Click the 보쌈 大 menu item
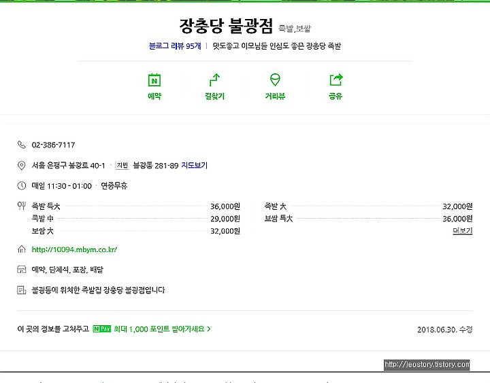The height and width of the screenshot is (383, 490). click(42, 231)
